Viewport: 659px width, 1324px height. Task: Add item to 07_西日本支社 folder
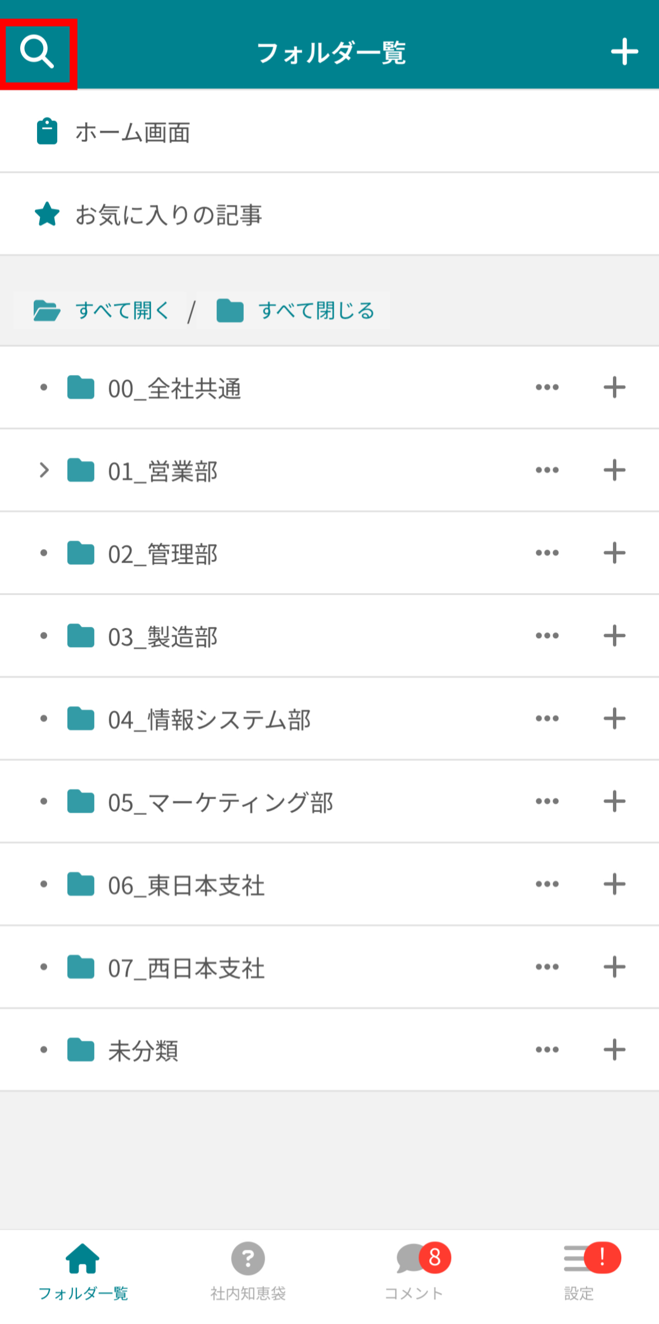(x=614, y=967)
